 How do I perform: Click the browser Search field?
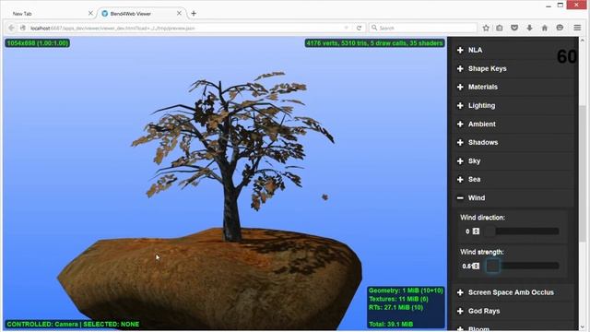[x=423, y=28]
